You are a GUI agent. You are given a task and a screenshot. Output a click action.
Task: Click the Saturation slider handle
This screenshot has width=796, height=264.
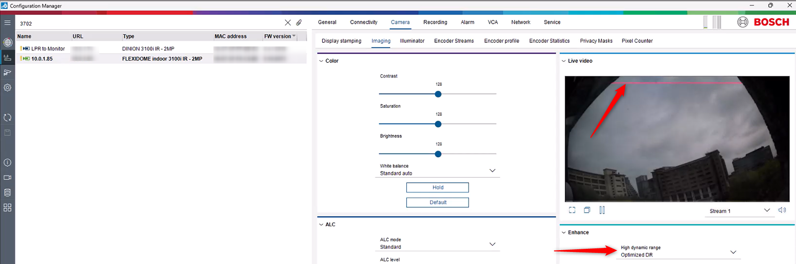coord(438,124)
